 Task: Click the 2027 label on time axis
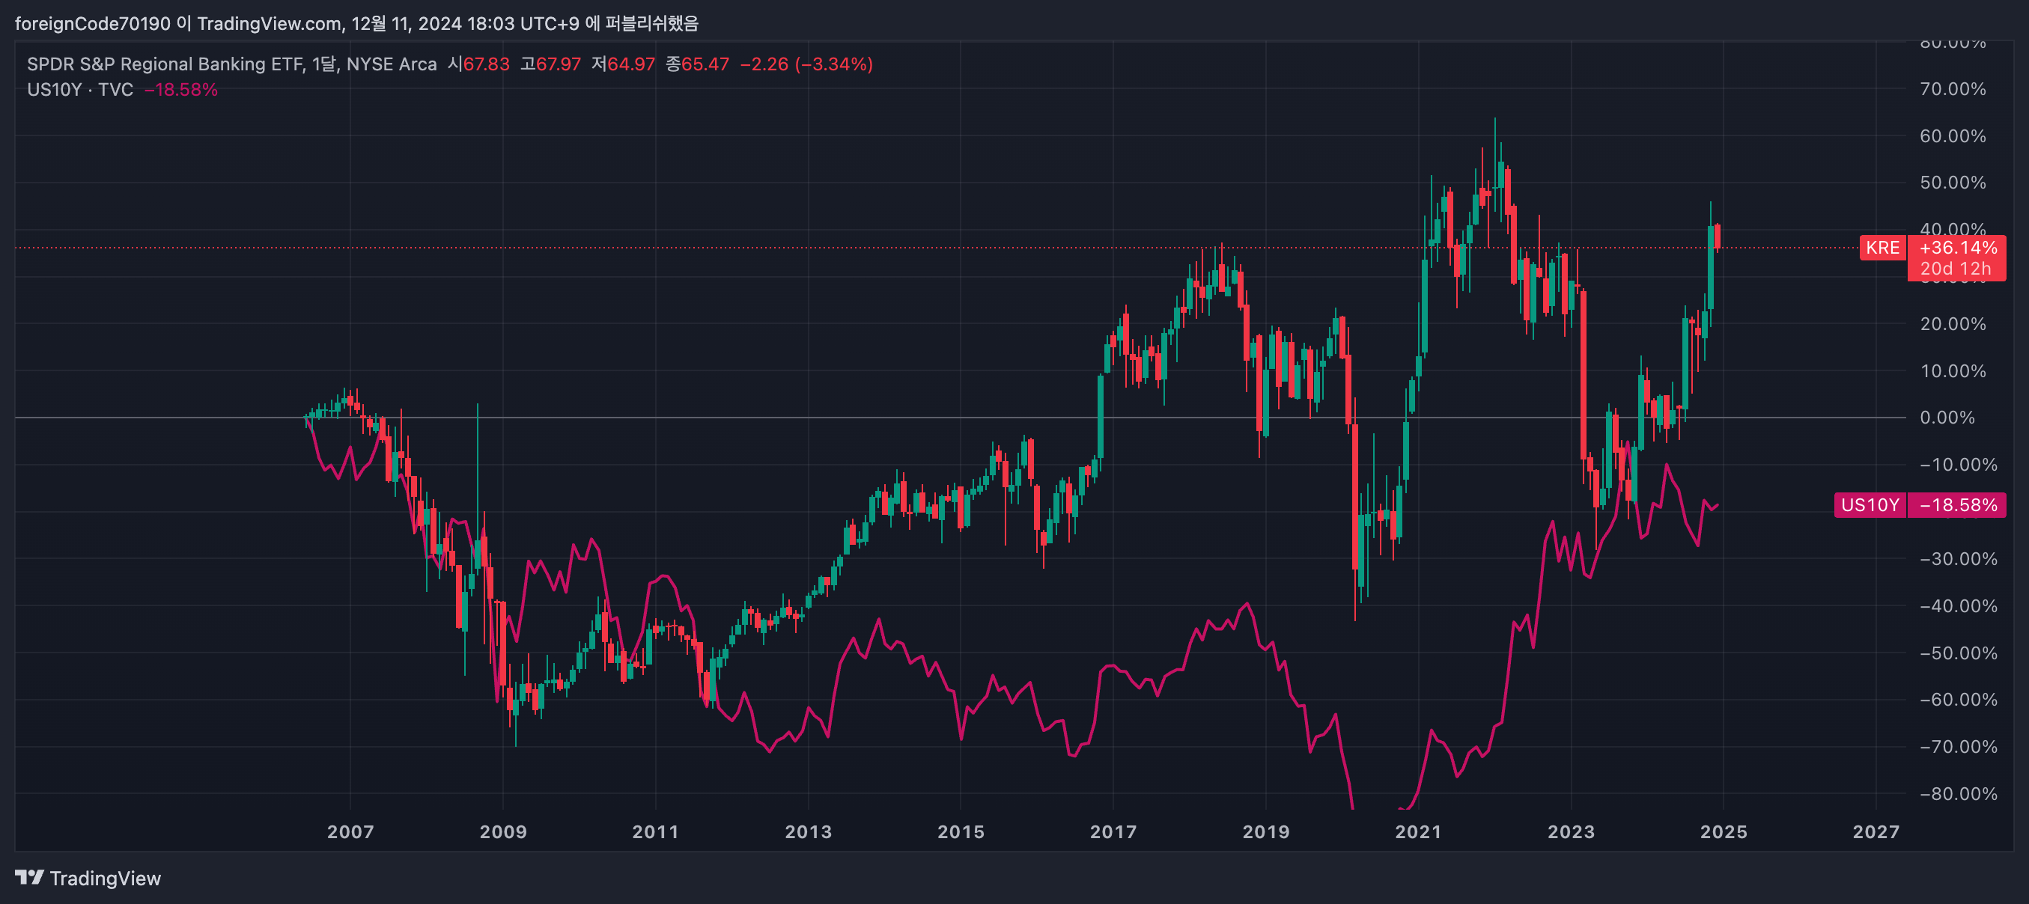1876,831
